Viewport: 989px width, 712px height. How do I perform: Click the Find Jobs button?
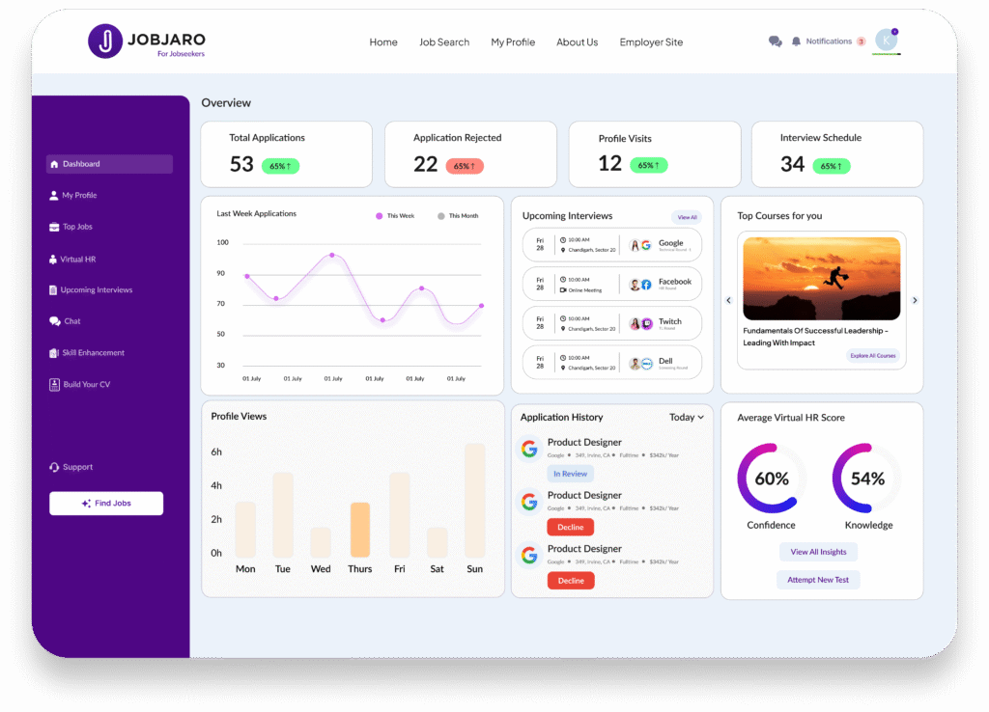click(x=106, y=504)
